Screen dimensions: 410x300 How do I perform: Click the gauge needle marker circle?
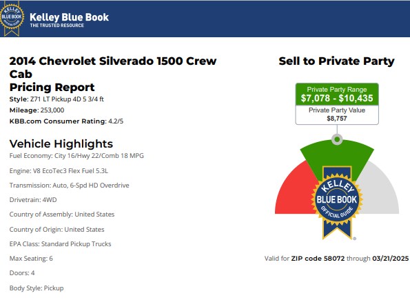tap(337, 139)
